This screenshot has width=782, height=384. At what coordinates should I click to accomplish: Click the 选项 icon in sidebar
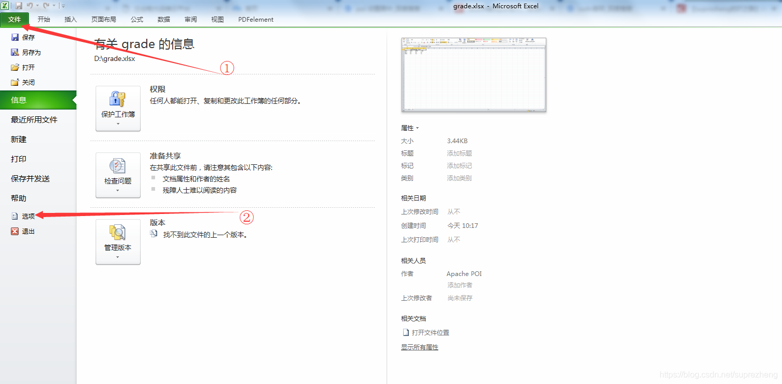click(15, 217)
